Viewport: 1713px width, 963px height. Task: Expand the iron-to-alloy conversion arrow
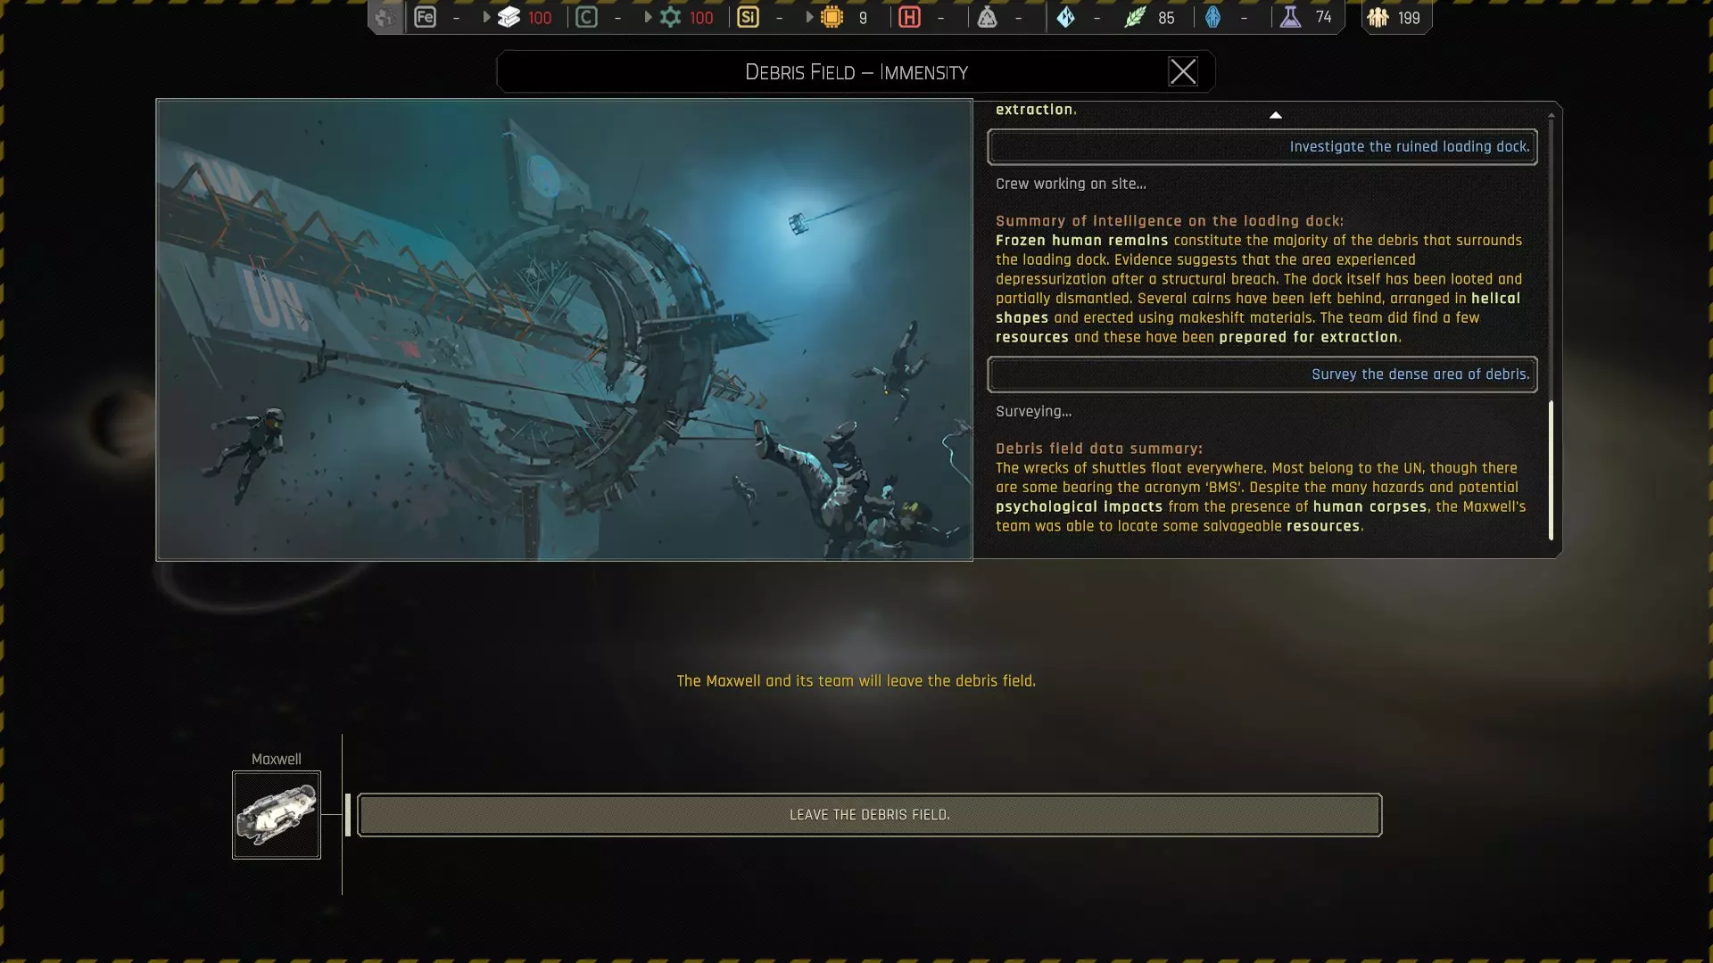(486, 17)
